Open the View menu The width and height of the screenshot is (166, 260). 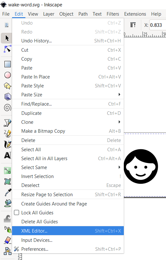(x=33, y=14)
